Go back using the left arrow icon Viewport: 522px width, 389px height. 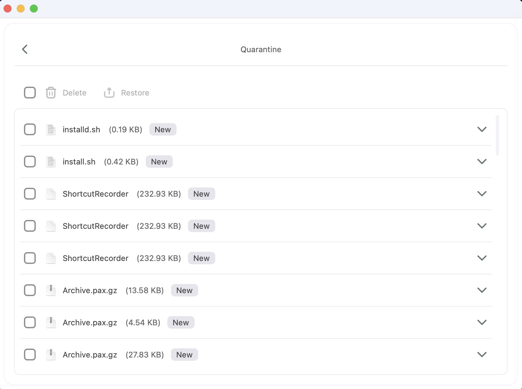25,49
